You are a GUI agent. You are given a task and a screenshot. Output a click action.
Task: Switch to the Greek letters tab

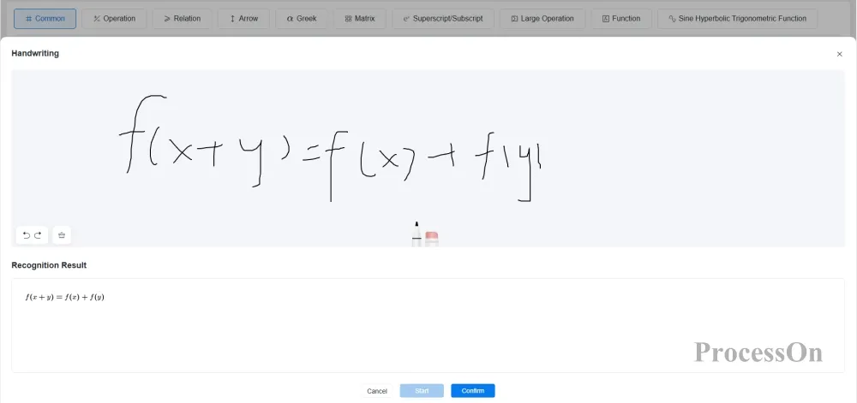(302, 19)
